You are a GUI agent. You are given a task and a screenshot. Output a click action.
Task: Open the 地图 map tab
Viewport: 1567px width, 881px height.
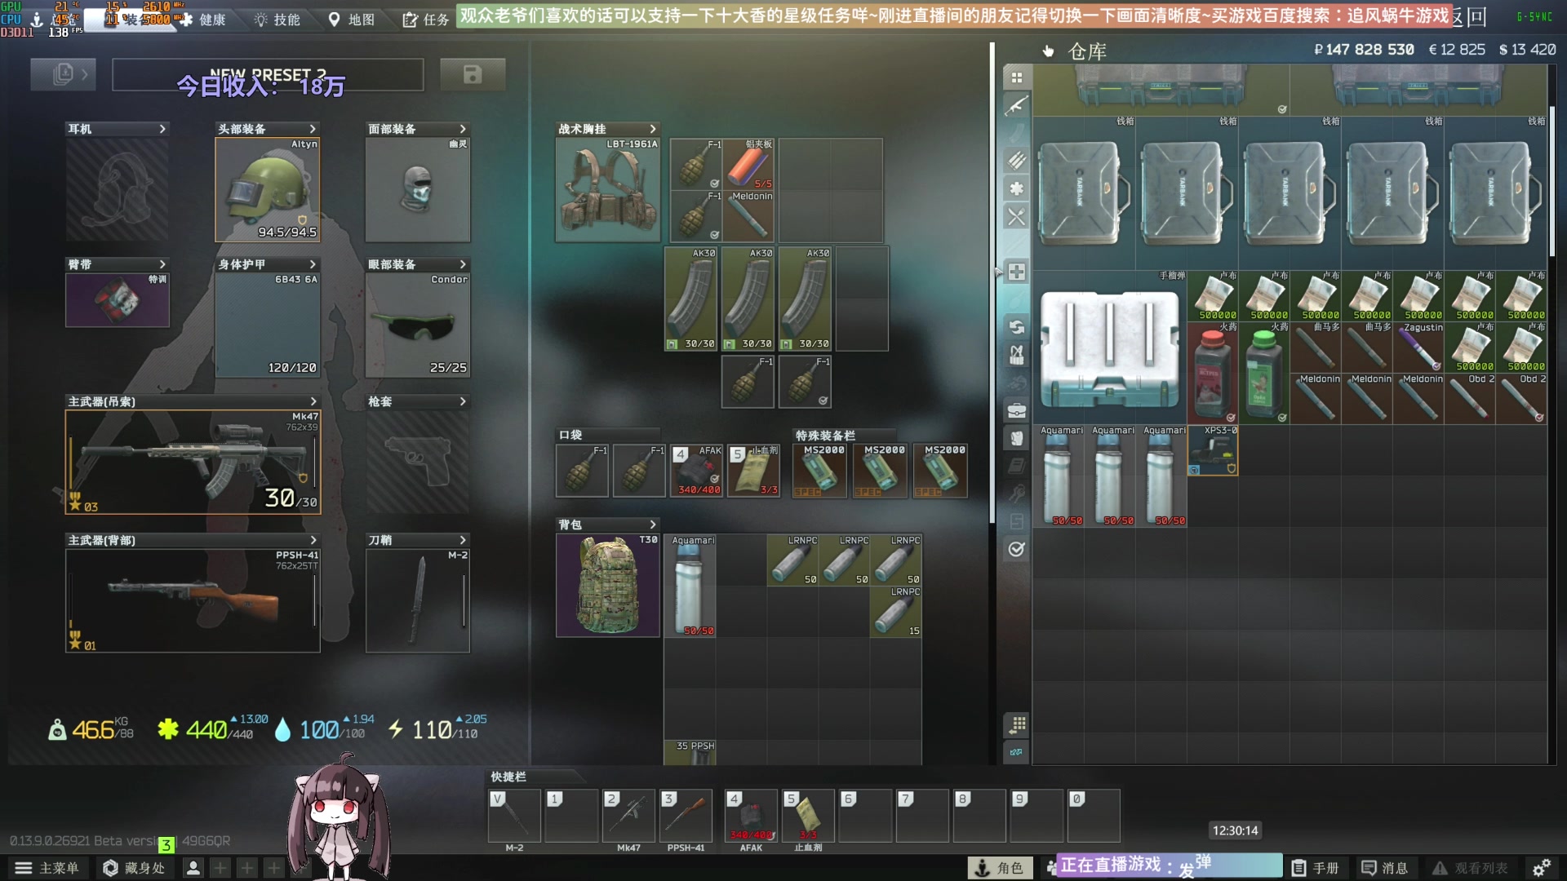click(352, 20)
